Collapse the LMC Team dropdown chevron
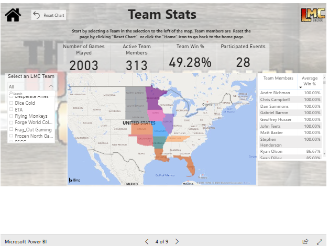The height and width of the screenshot is (246, 329). coord(51,86)
